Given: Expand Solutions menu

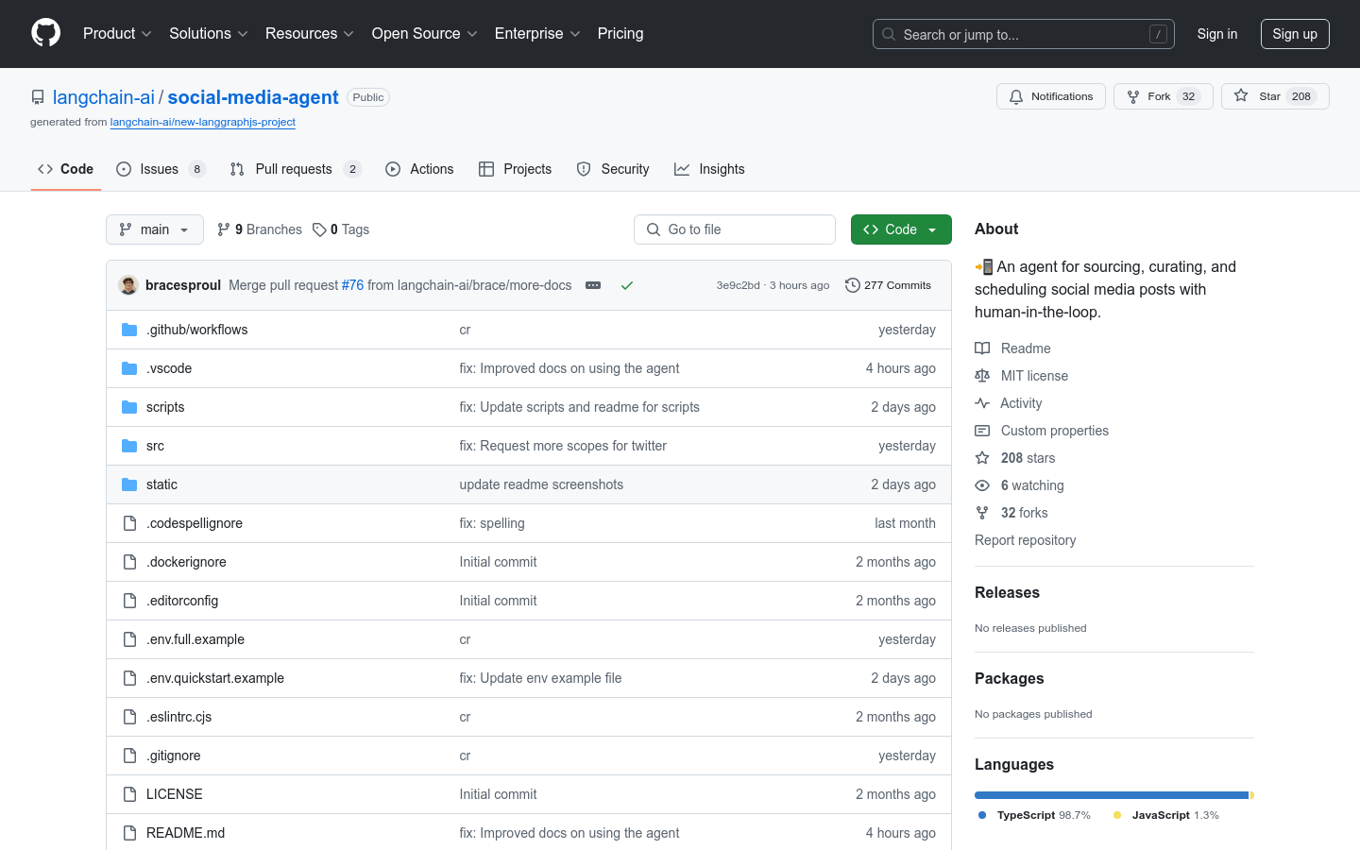Looking at the screenshot, I should [209, 34].
